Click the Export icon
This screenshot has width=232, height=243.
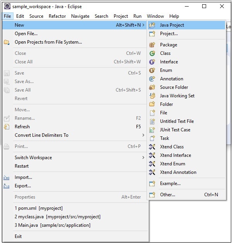[x=7, y=186]
